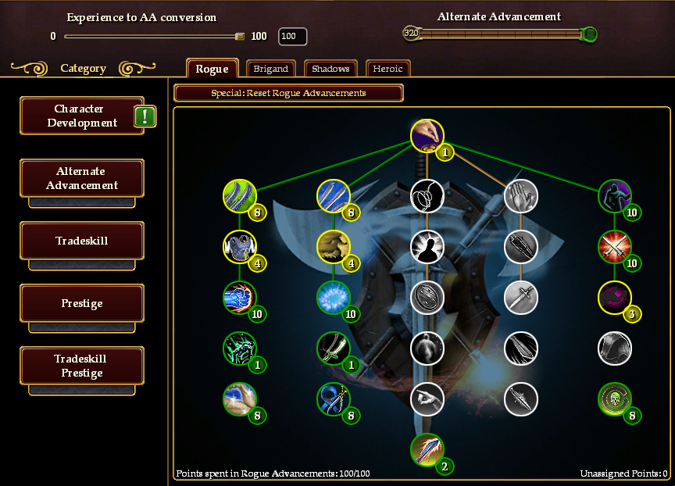Select the Tradeskill Prestige category
Screen dimensions: 675x486
click(x=82, y=366)
